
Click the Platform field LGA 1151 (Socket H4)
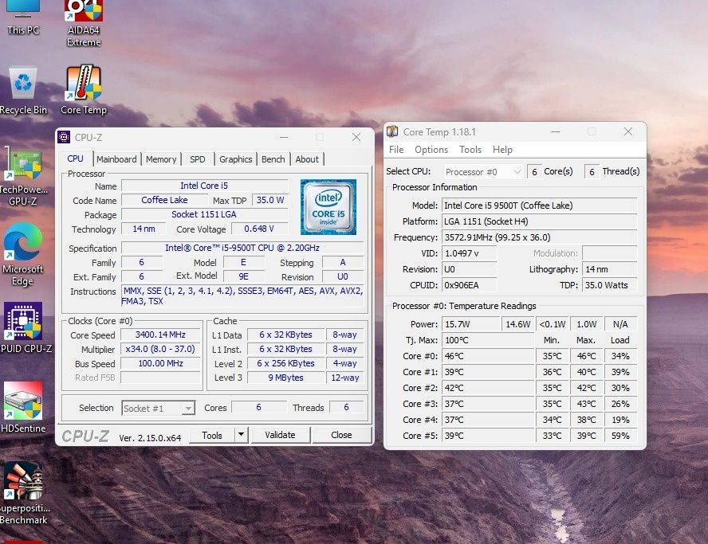539,221
